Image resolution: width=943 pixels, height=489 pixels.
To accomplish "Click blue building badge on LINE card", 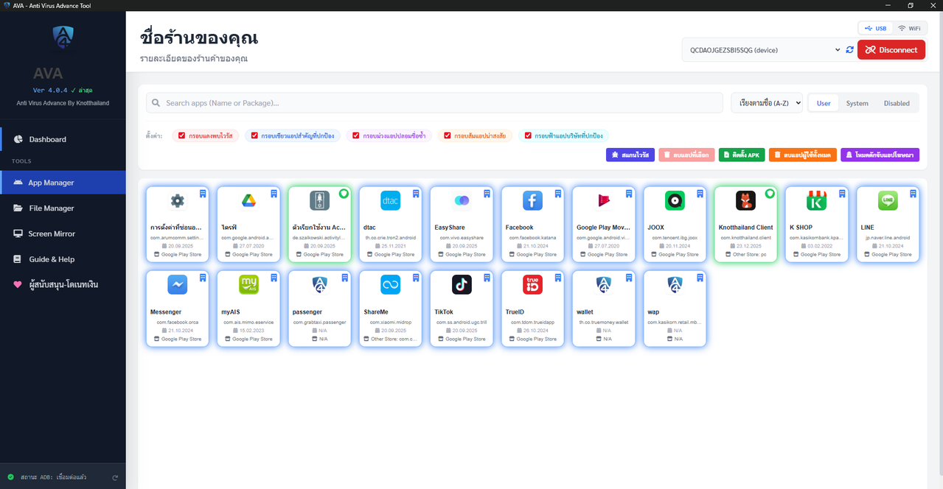I will pyautogui.click(x=913, y=193).
